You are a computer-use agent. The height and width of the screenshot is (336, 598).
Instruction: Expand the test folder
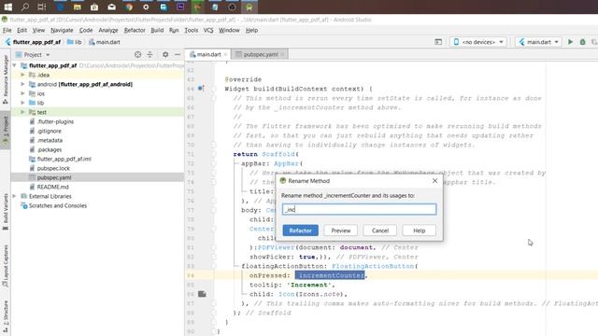tap(22, 112)
